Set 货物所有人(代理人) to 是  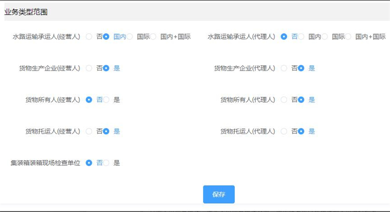pyautogui.click(x=301, y=100)
